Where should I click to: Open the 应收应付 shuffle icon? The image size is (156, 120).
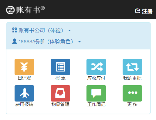click(x=96, y=67)
